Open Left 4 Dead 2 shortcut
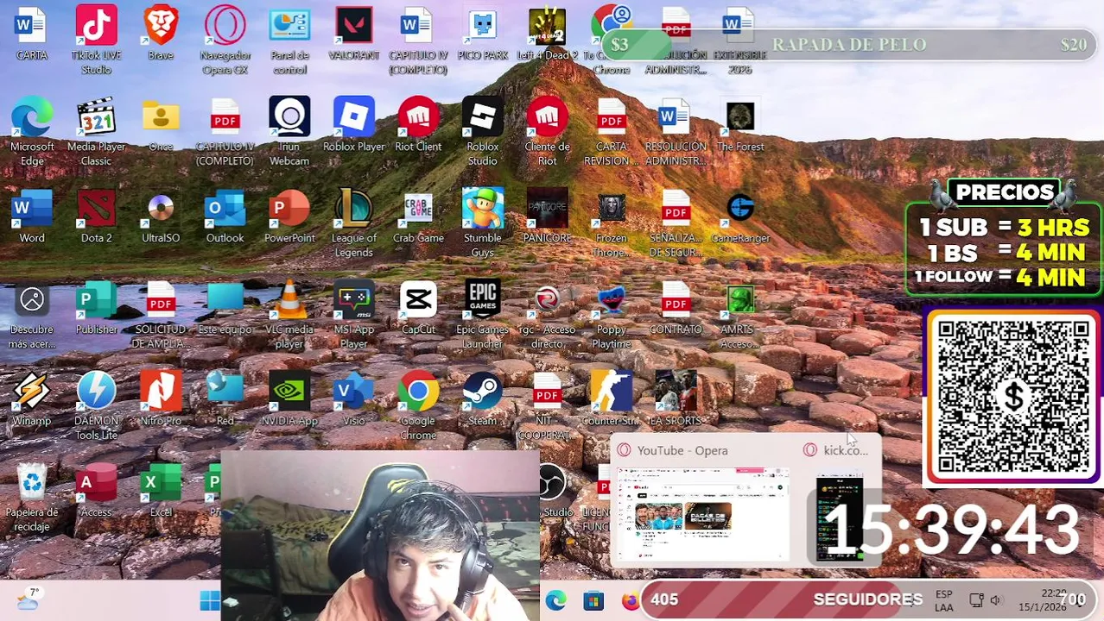1104x621 pixels. coord(547,34)
